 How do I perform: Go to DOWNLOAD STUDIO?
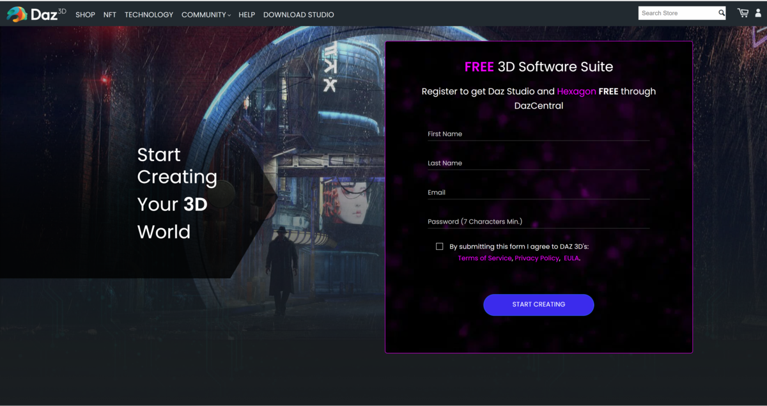tap(298, 15)
